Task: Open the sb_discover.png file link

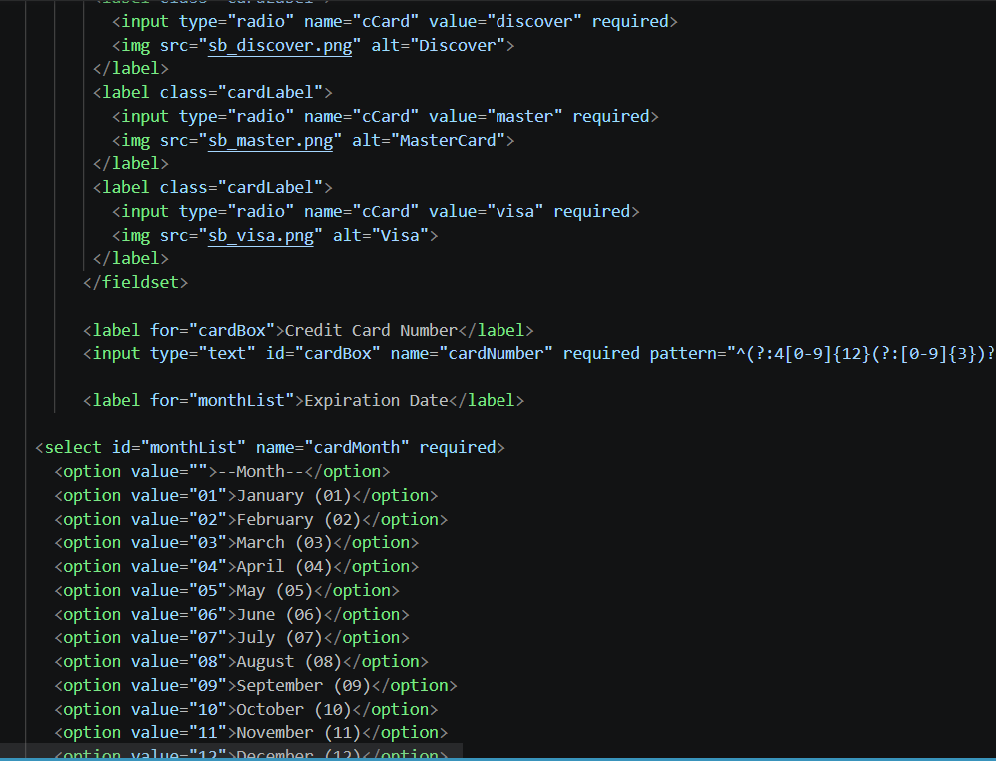Action: 279,44
